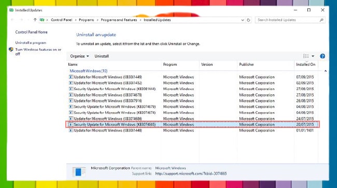Image resolution: width=337 pixels, height=188 pixels.
Task: Open Uninstall a program link
Action: coord(31,42)
